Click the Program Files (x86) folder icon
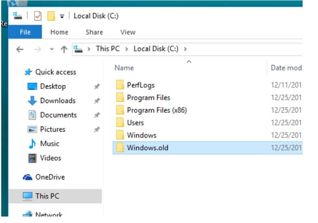 (120, 110)
